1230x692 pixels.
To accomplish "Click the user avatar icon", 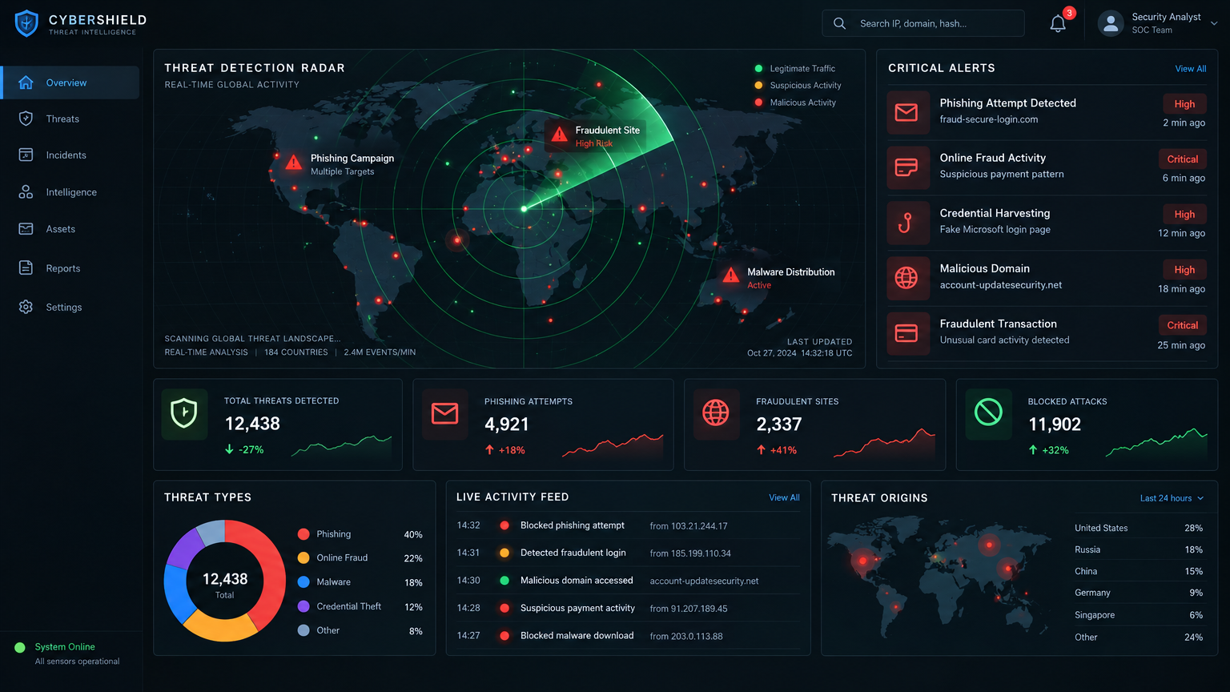I will pyautogui.click(x=1111, y=23).
